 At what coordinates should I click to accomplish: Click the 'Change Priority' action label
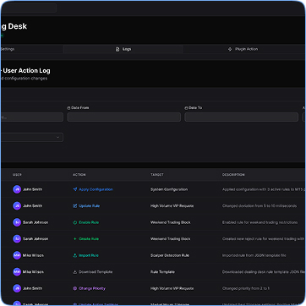click(x=92, y=288)
